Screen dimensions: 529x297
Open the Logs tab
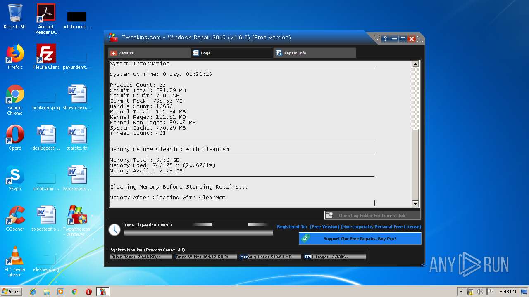232,53
